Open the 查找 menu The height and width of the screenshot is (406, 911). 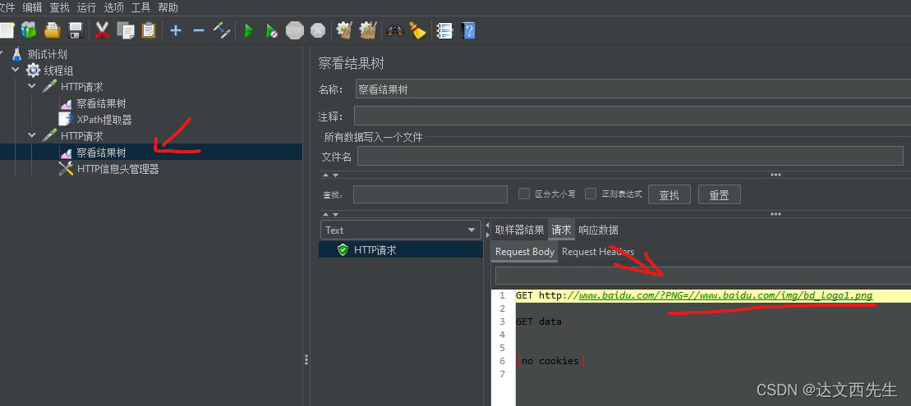coord(59,7)
